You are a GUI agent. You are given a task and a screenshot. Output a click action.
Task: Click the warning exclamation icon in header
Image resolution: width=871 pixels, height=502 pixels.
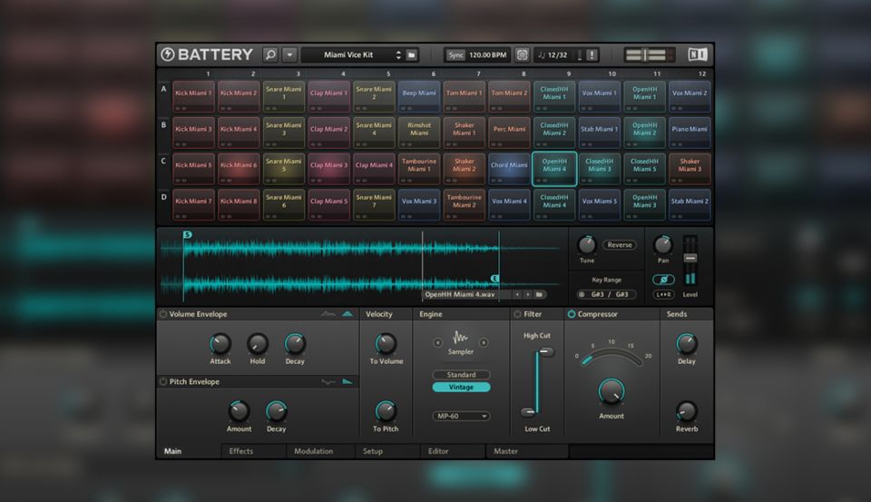click(592, 54)
